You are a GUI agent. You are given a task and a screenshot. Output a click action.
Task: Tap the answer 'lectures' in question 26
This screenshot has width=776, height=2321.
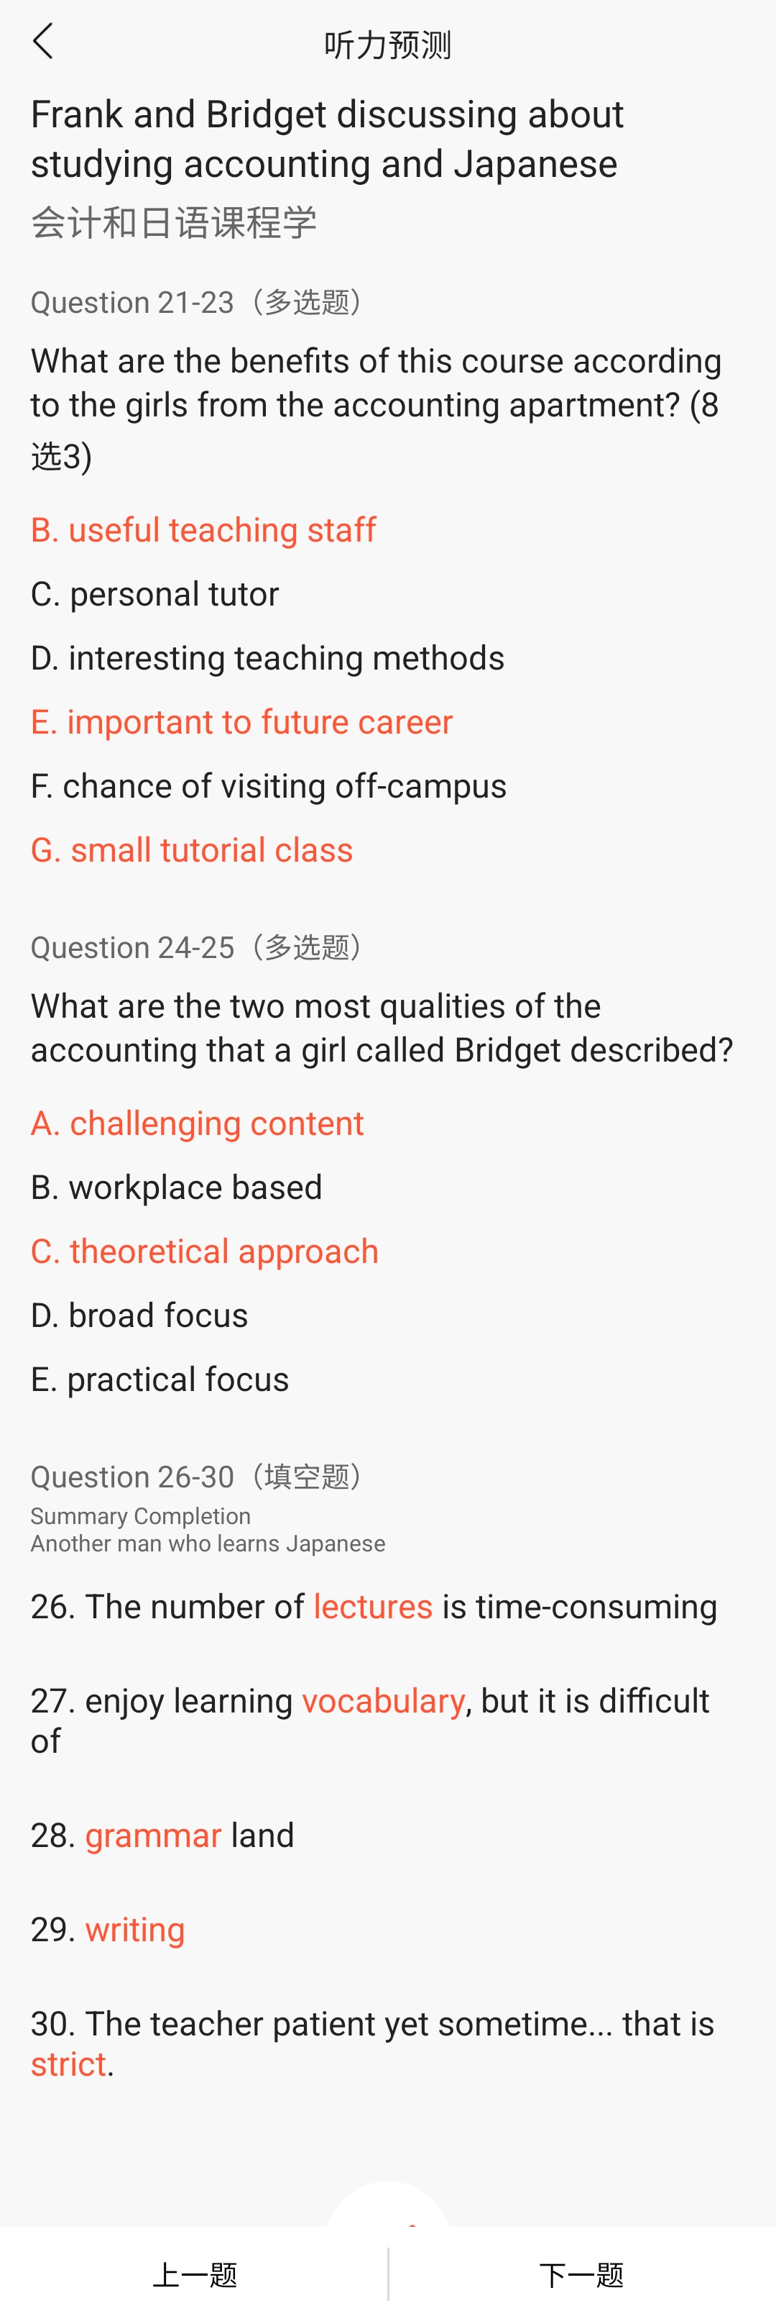click(373, 1607)
